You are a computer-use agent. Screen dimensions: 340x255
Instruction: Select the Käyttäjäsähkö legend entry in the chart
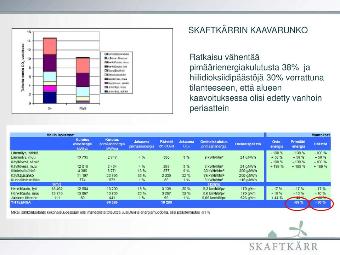pyautogui.click(x=115, y=70)
